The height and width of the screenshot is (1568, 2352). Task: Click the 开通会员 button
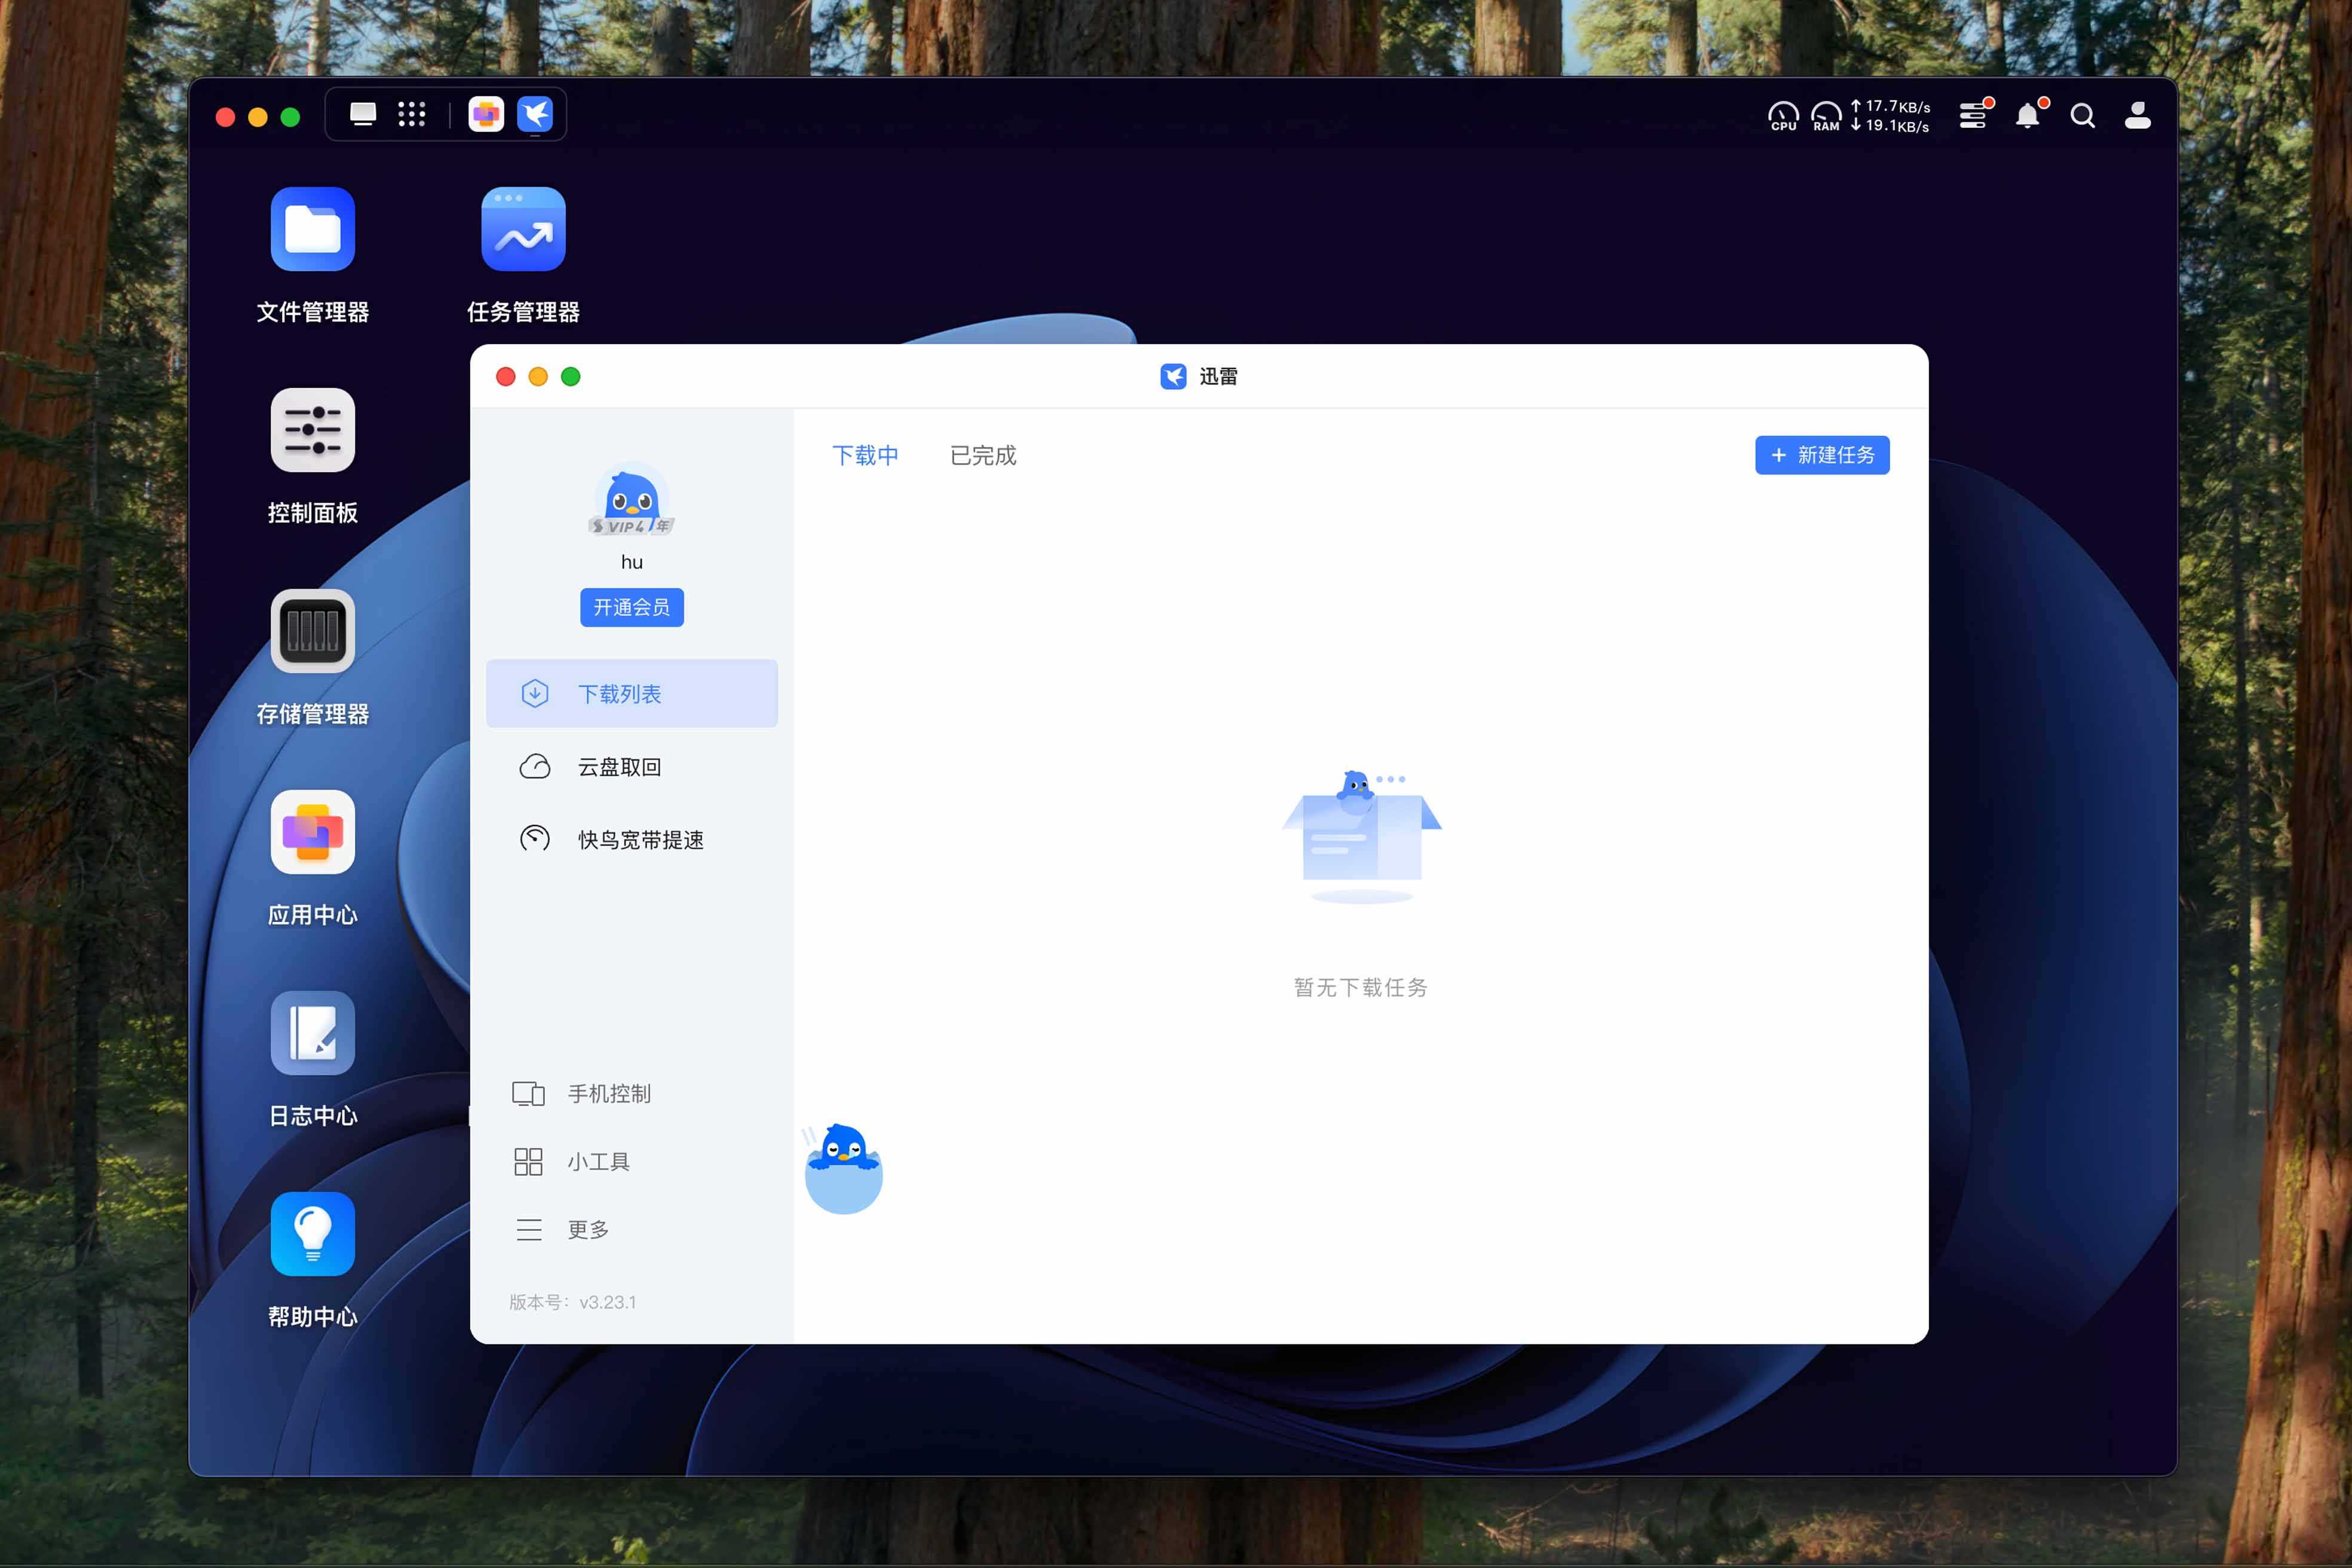631,607
